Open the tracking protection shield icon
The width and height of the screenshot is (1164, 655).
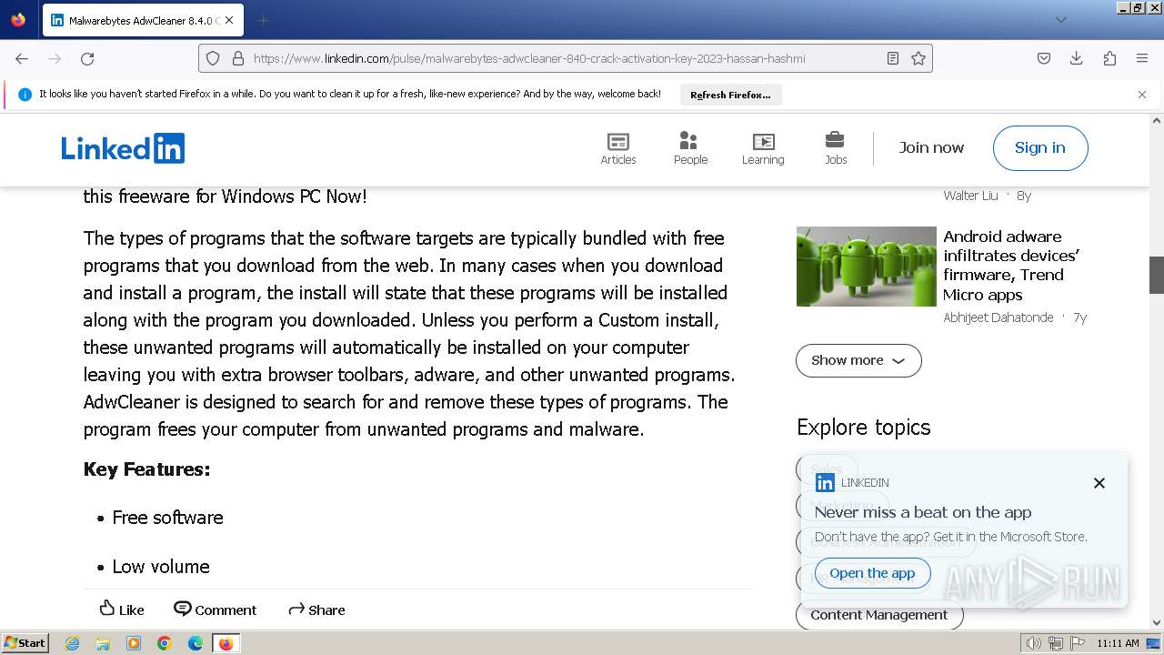pyautogui.click(x=213, y=58)
